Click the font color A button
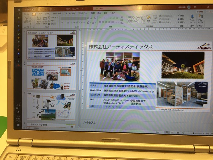Screen dimensions: 213x160 coord(93,22)
